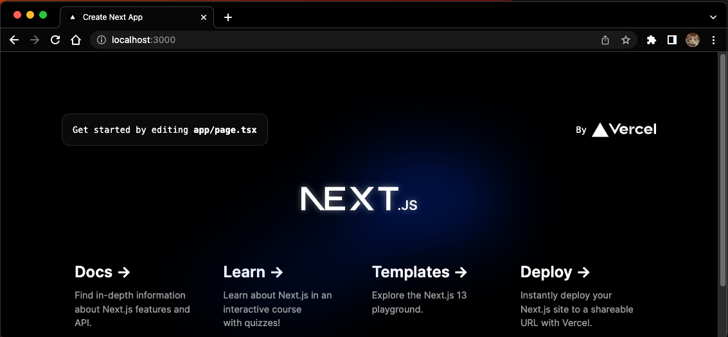Screen dimensions: 728x337
Task: View site information icon beside localhost
Action: point(102,40)
